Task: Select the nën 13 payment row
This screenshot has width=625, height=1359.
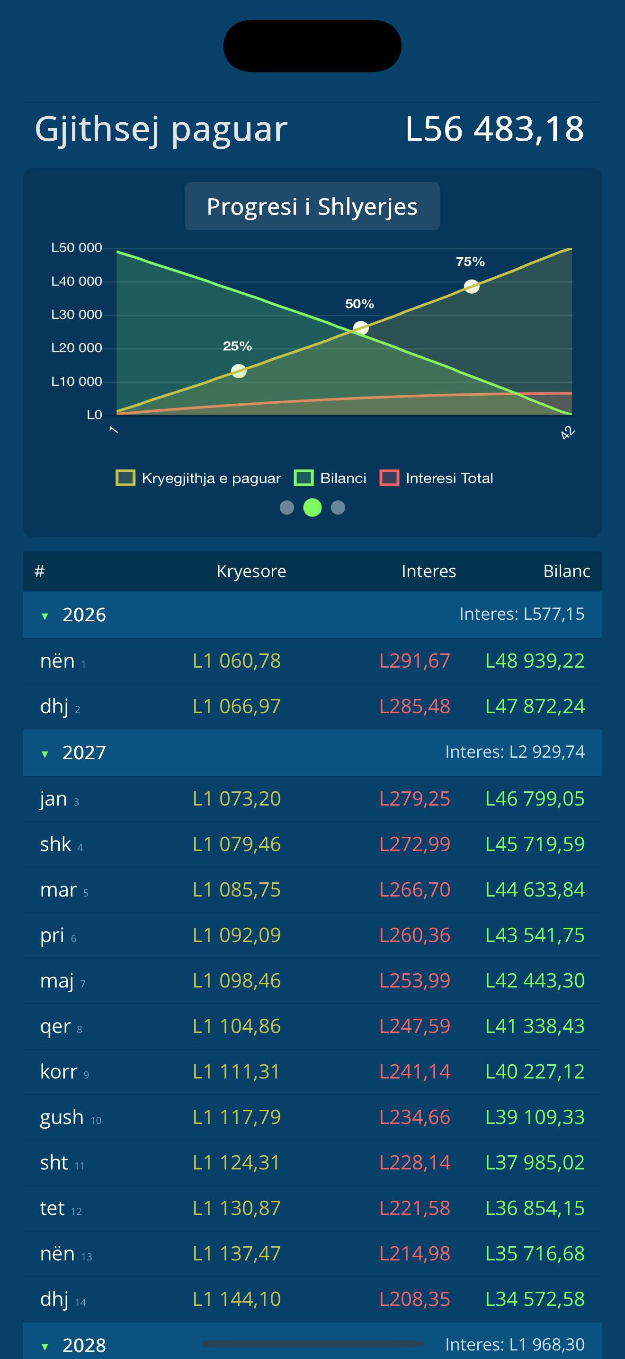Action: coord(312,1253)
